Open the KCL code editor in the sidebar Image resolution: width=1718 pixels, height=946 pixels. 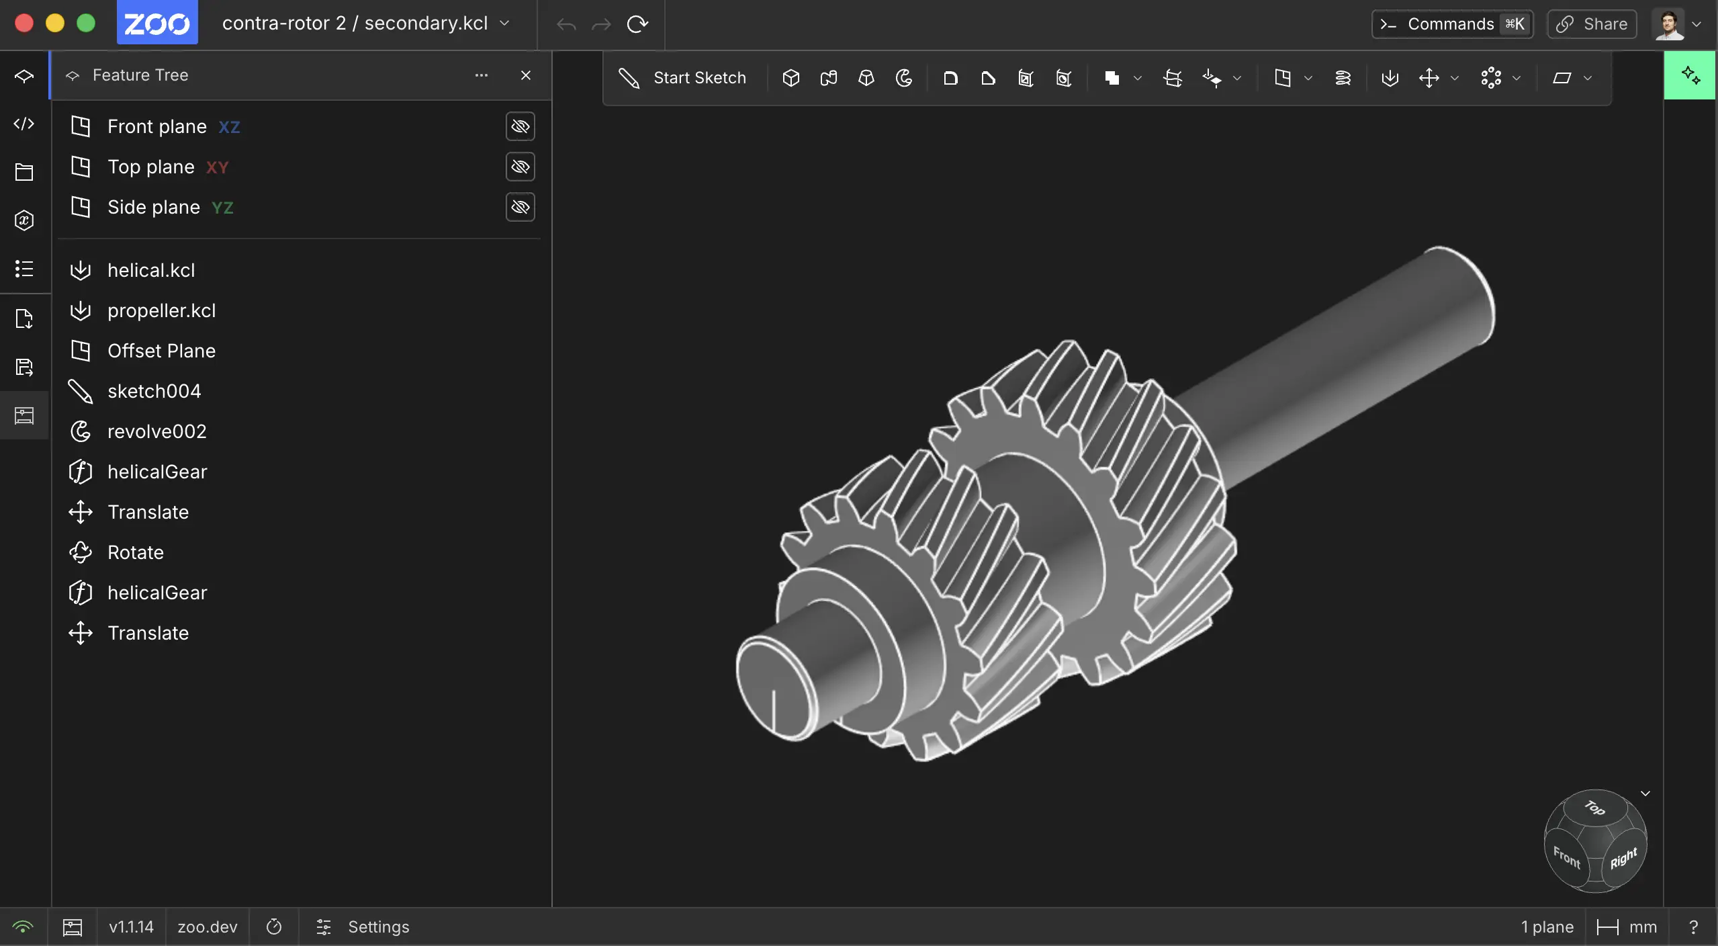coord(24,124)
